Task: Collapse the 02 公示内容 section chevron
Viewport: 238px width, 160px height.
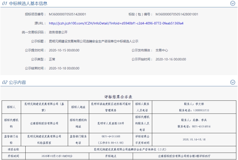Action: tap(232, 82)
